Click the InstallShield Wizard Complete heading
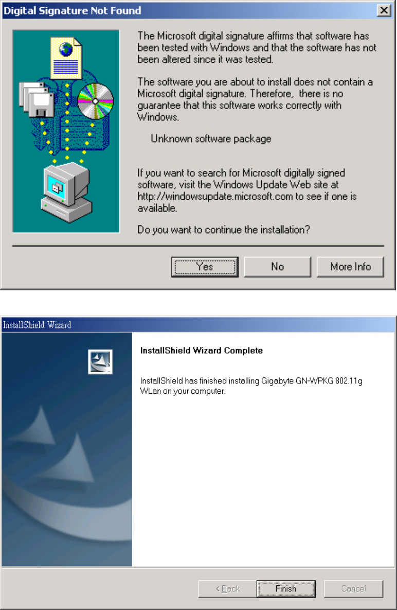The image size is (397, 610). (201, 351)
